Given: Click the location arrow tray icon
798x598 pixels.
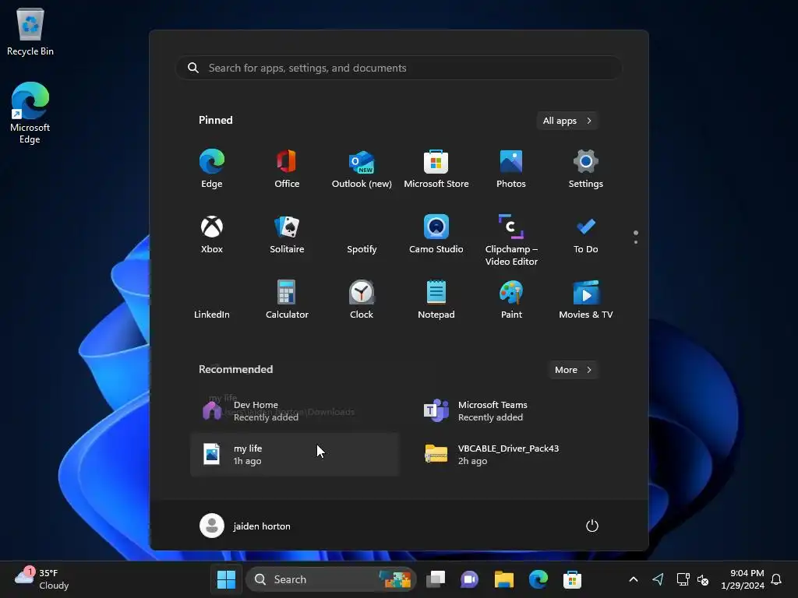Looking at the screenshot, I should [658, 579].
